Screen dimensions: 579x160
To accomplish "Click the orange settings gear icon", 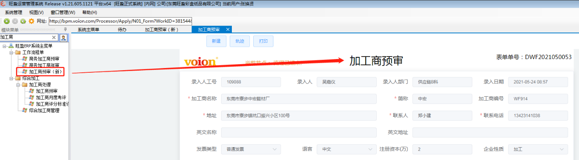I will (31, 21).
